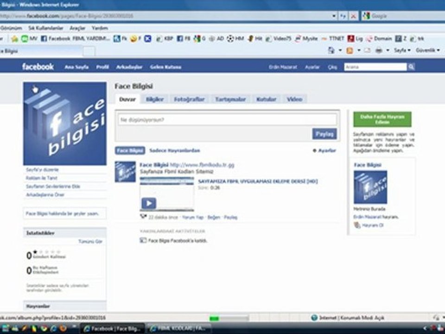Open the Sayfa dropdown menu
The image size is (445, 334).
402,50
